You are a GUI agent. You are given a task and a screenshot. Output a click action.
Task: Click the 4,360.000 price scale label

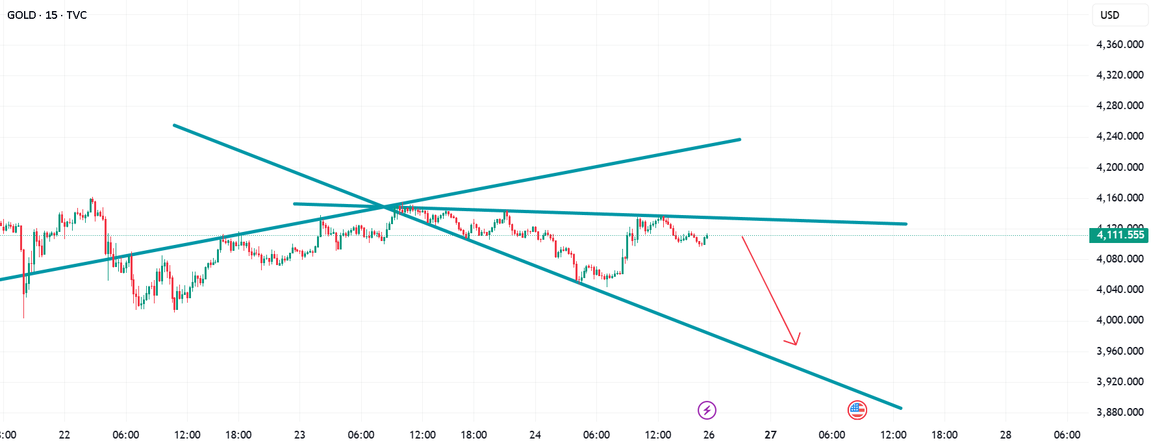pos(1120,44)
